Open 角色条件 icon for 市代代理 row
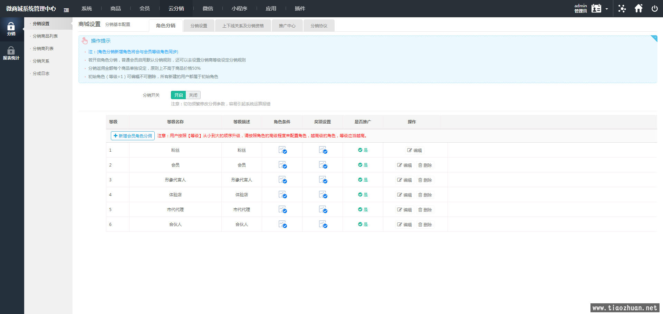663x314 pixels. (x=282, y=209)
